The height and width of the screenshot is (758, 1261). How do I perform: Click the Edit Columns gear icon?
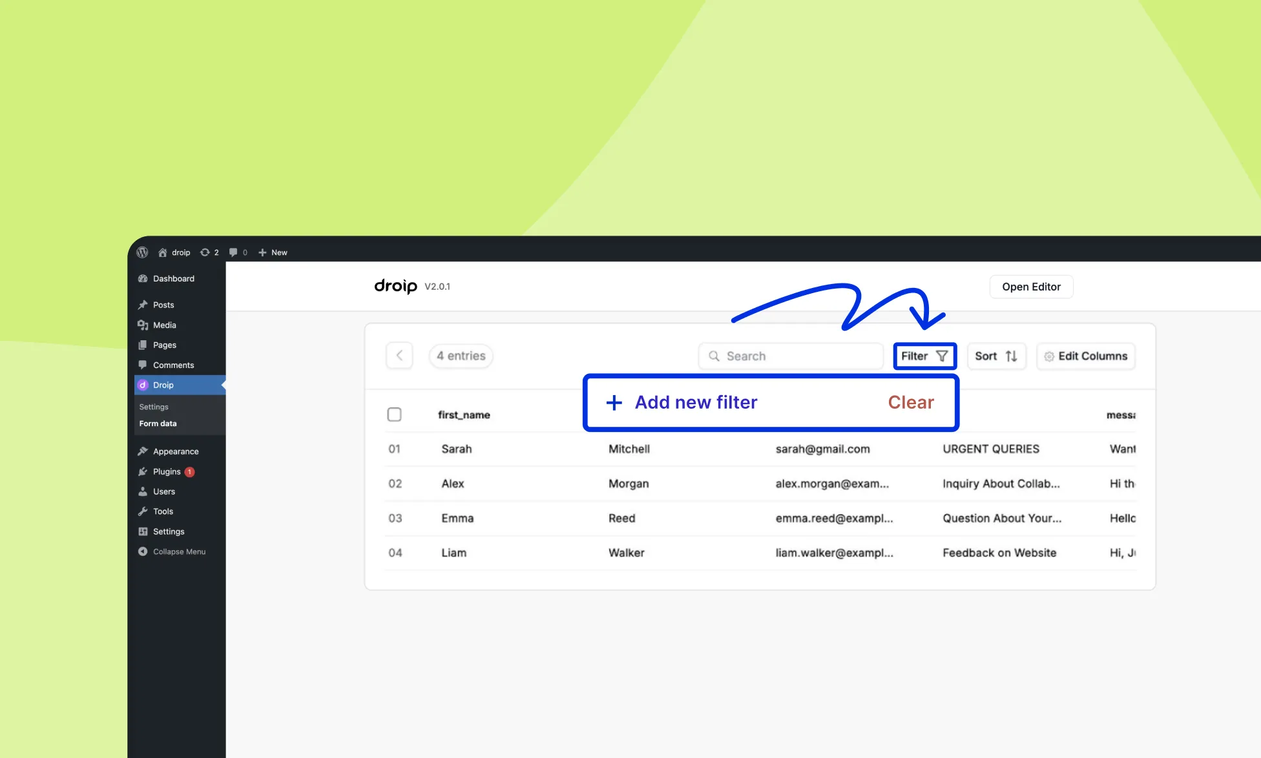pos(1049,356)
